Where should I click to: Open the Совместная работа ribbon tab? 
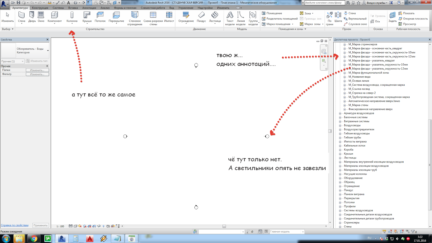(x=153, y=8)
